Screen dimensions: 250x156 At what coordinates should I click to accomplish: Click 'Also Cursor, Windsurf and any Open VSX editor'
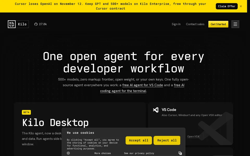[192, 115]
